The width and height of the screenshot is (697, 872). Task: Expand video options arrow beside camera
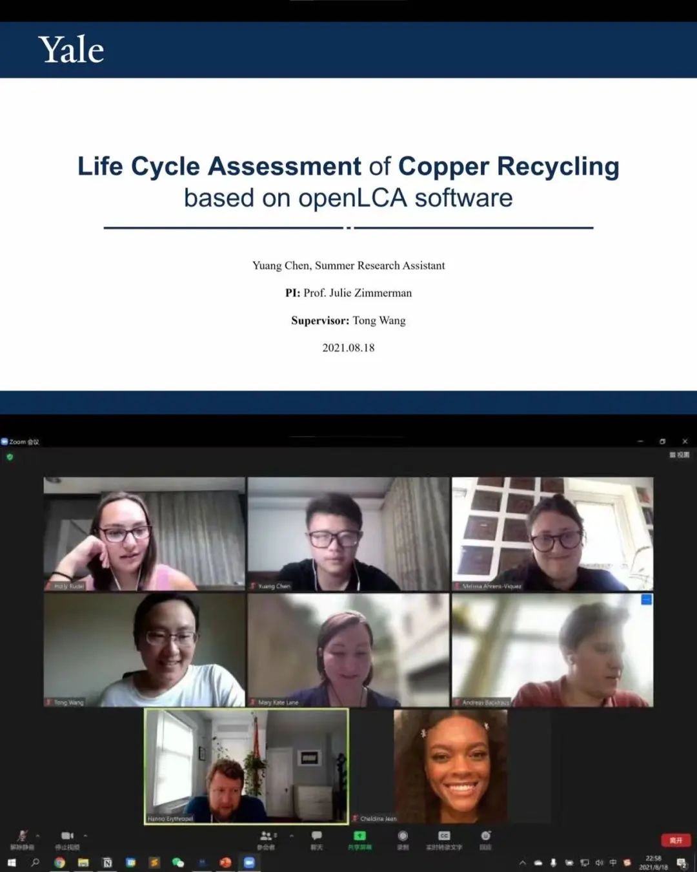coord(85,836)
